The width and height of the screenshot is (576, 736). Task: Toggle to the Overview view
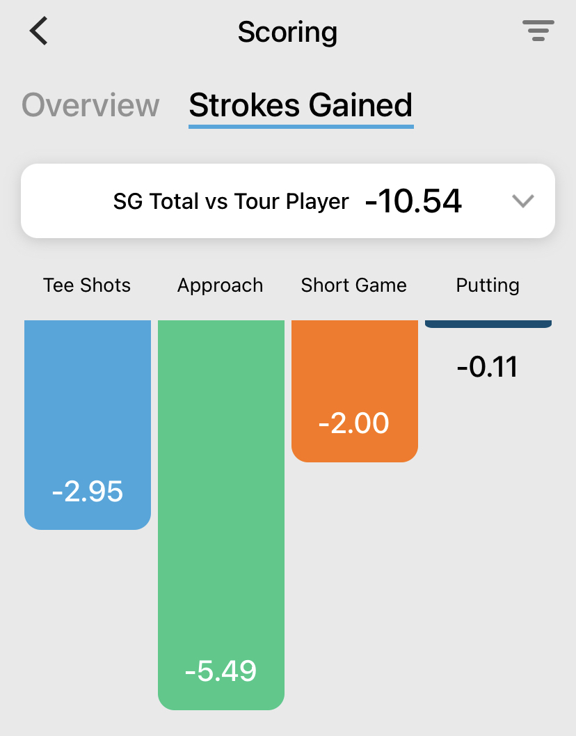pos(90,105)
